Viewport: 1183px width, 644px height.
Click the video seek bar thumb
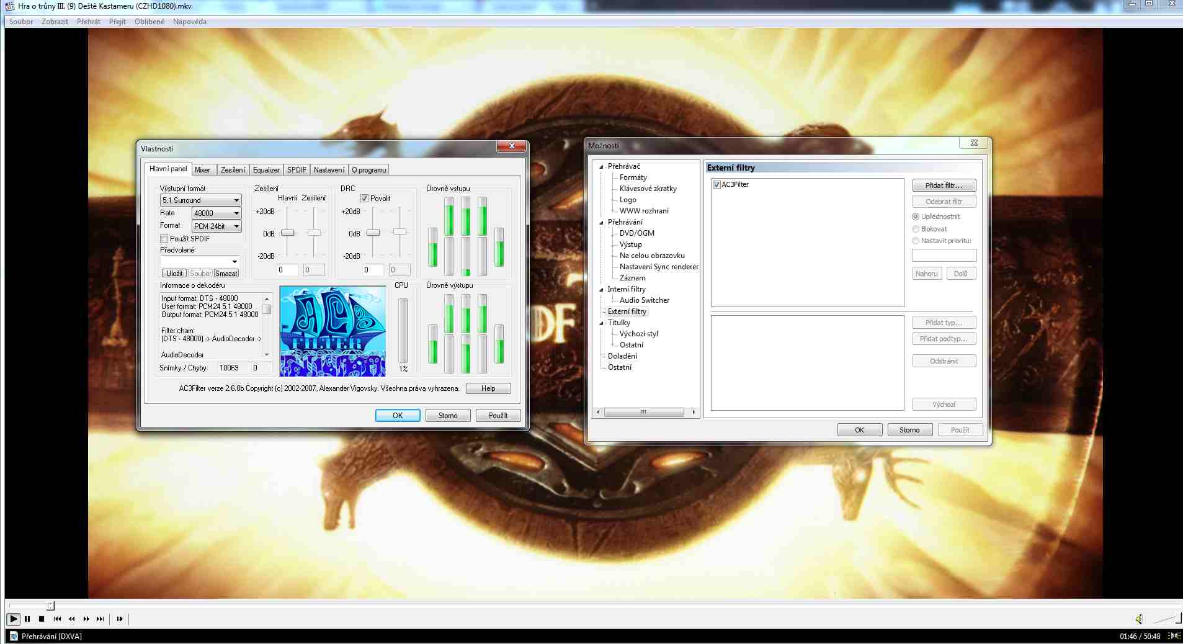coord(51,606)
